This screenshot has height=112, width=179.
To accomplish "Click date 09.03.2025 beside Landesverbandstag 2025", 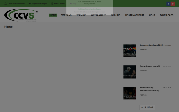I will pyautogui.click(x=167, y=45).
